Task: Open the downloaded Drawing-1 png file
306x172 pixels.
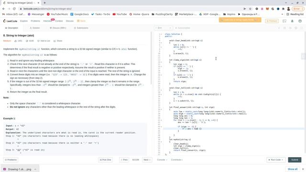Action: click(x=18, y=169)
